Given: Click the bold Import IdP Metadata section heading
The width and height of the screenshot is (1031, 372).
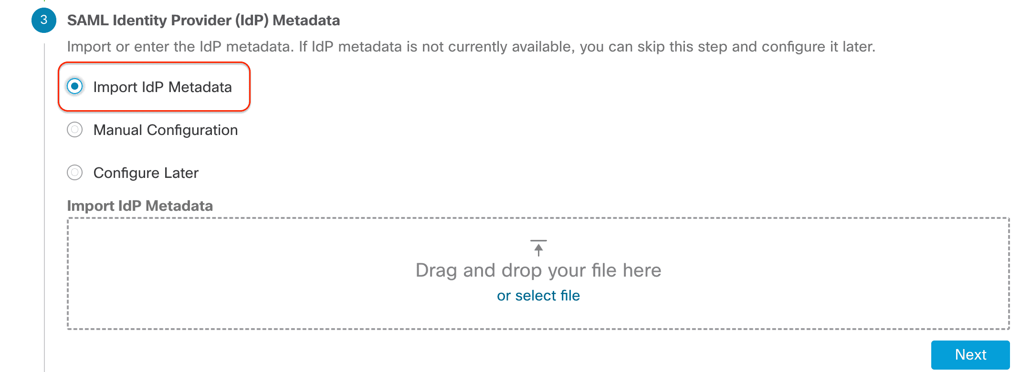Looking at the screenshot, I should pos(140,206).
